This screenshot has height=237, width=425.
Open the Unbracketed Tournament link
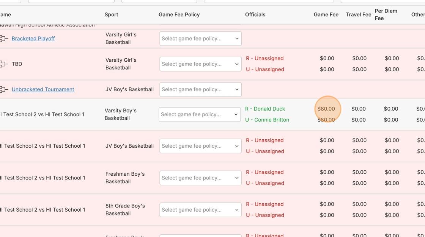pyautogui.click(x=42, y=90)
